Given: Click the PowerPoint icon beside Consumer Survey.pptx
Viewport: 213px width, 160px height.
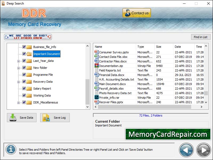Looking at the screenshot, I should coord(97,52).
